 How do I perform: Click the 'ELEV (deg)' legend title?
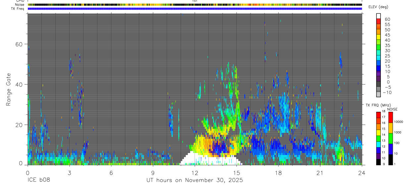click(x=378, y=7)
